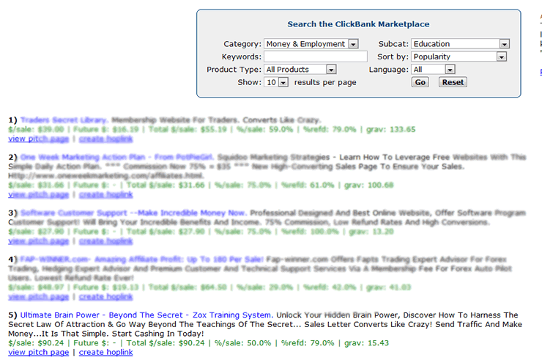
Task: Open the Language dropdown showing All
Action: pyautogui.click(x=433, y=70)
